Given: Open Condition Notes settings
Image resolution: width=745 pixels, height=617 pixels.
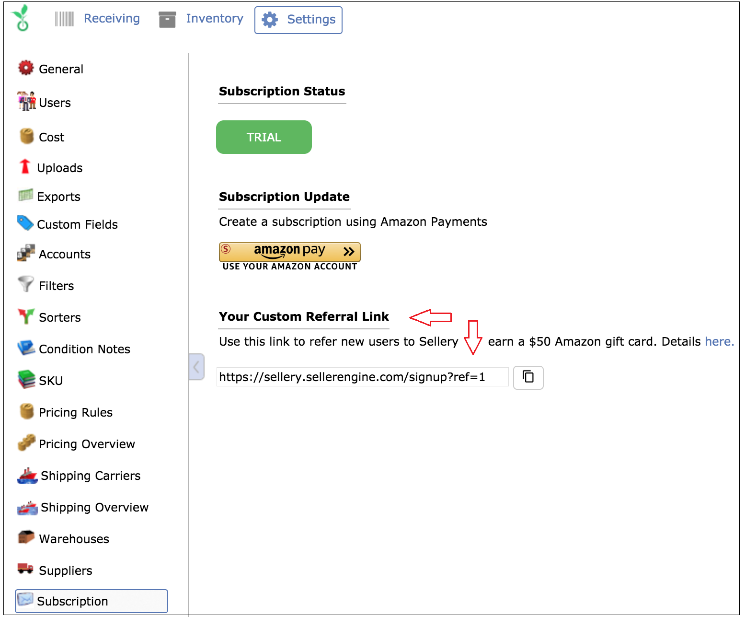Looking at the screenshot, I should (x=85, y=349).
